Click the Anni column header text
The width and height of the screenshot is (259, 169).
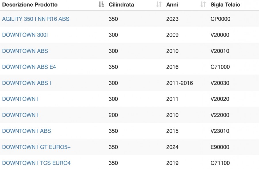point(172,5)
